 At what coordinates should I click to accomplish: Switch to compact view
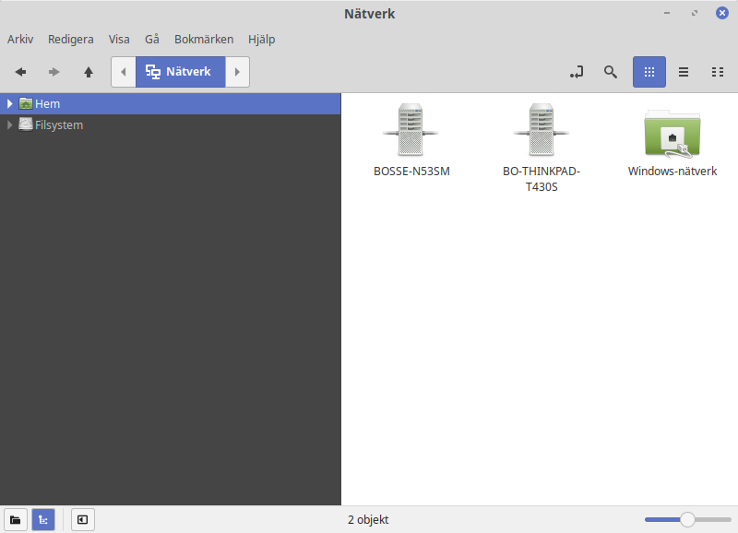pyautogui.click(x=718, y=72)
